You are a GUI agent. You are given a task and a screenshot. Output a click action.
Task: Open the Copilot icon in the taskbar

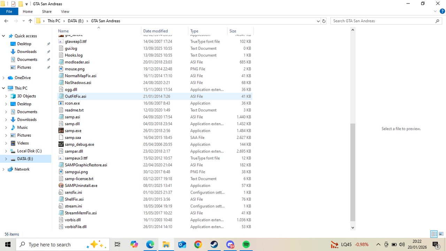(134, 244)
